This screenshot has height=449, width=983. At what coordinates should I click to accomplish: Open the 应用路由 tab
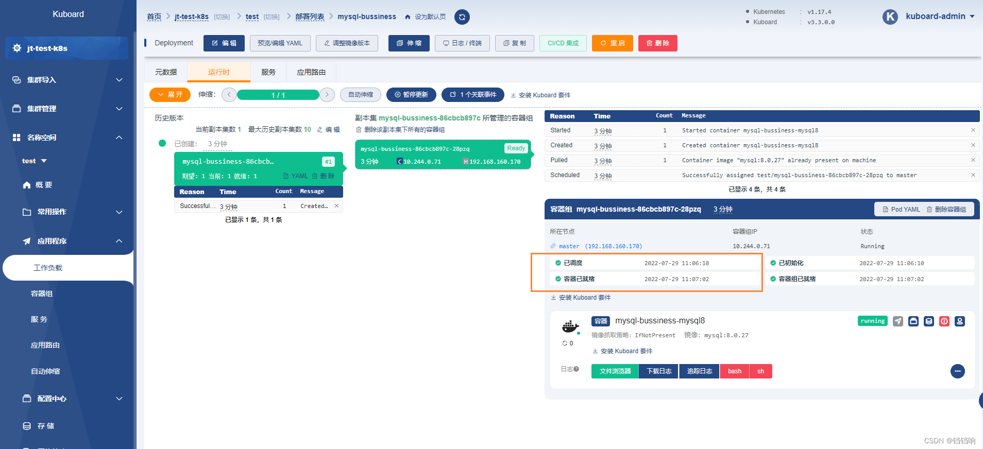[311, 72]
